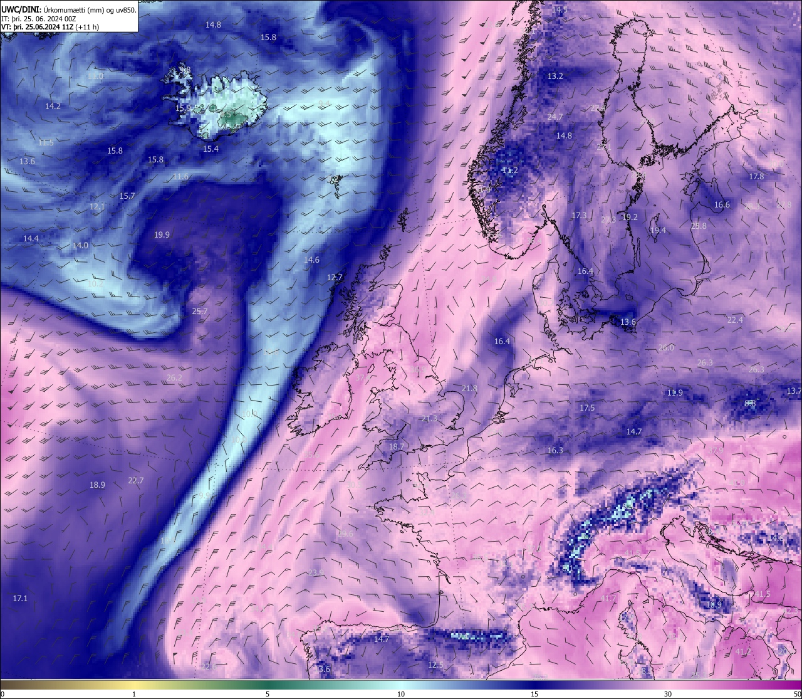
Task: Click the map value '19.4'
Action: tap(658, 231)
